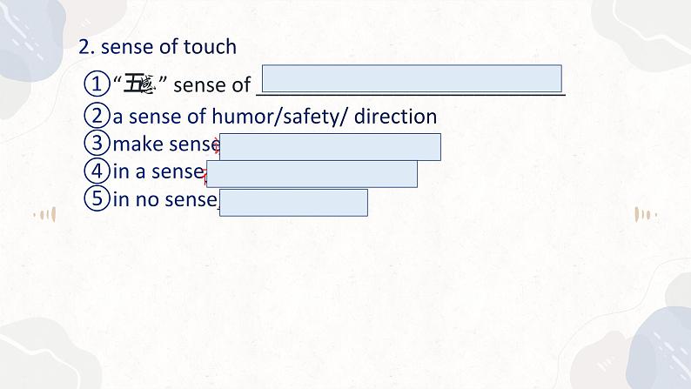Reveal the answer box beside "in no sense"

(x=293, y=203)
